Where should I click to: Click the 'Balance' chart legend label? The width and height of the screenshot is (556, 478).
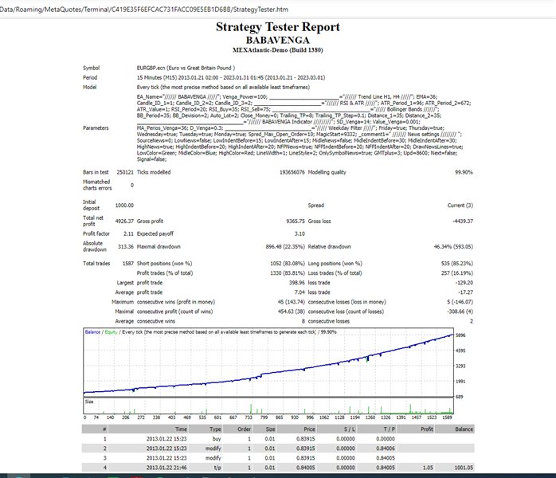[x=92, y=332]
